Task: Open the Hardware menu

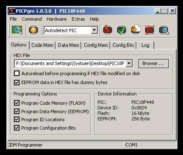Action: (57, 19)
